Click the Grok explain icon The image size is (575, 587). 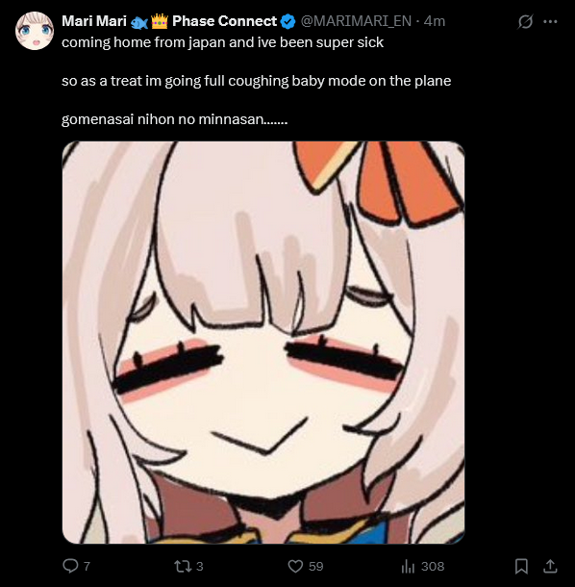[x=525, y=22]
